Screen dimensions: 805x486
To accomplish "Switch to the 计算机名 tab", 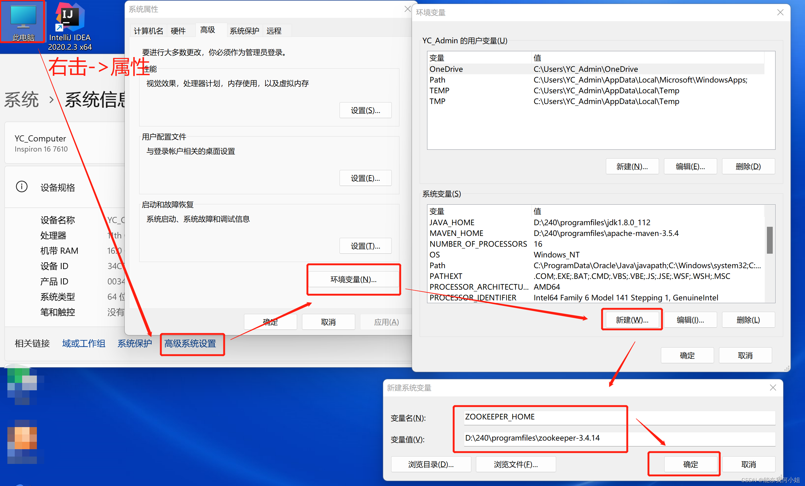I will click(x=148, y=31).
